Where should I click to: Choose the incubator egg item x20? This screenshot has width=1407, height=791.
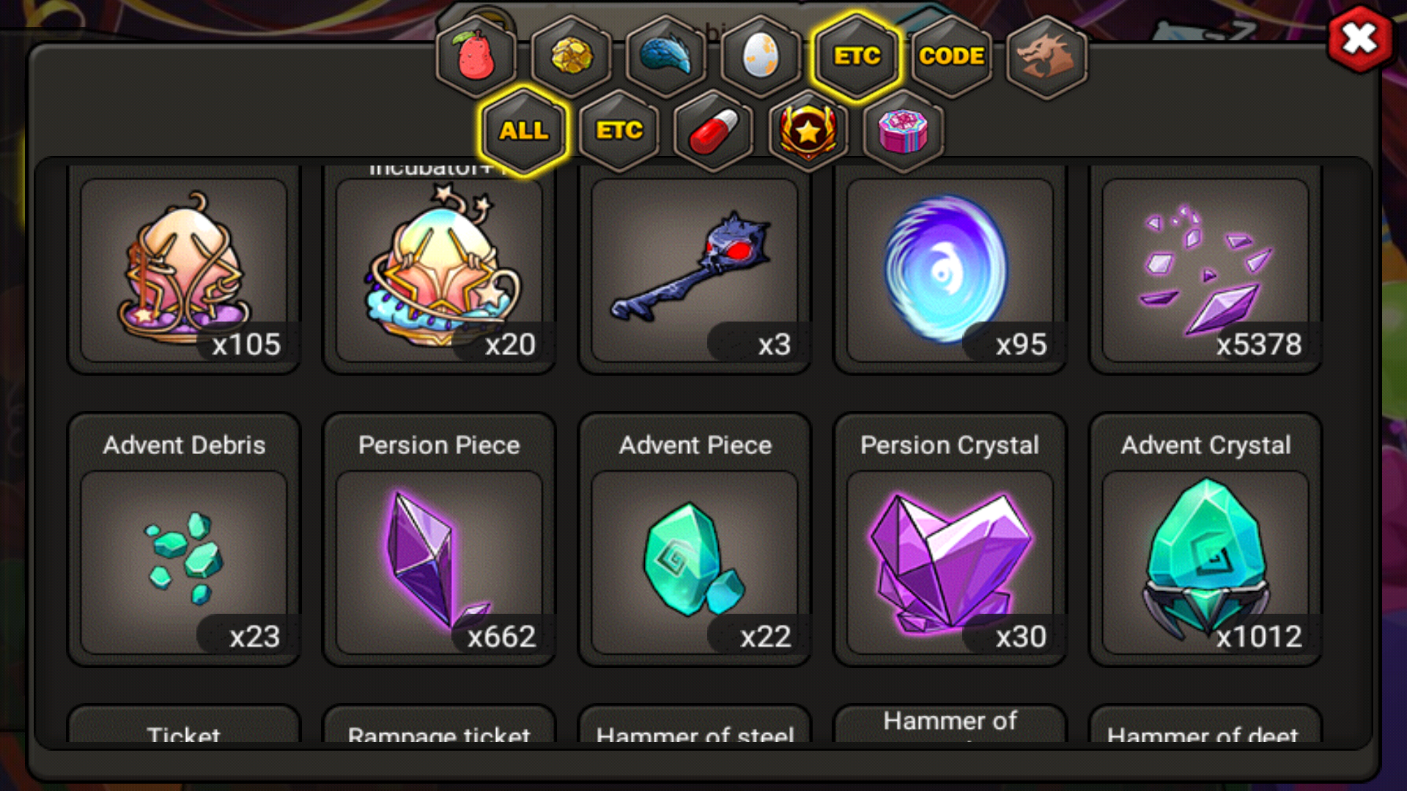click(439, 270)
